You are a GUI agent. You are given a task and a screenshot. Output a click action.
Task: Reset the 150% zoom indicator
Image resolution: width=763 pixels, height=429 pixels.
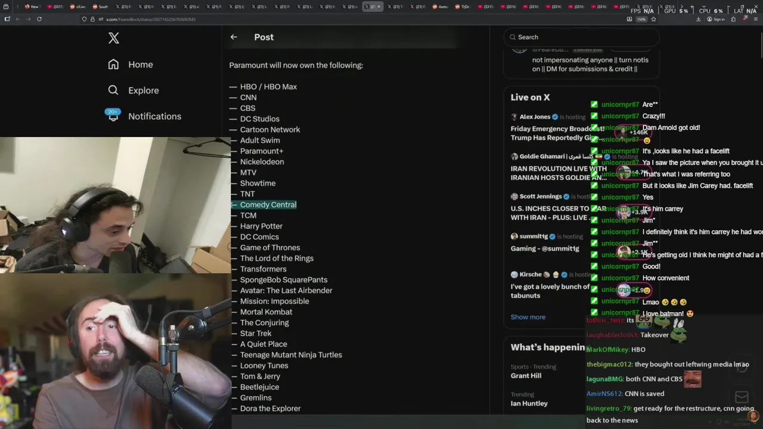(x=641, y=19)
